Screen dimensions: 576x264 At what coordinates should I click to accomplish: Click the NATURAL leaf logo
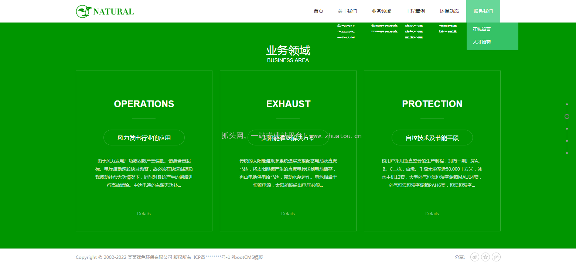click(105, 11)
